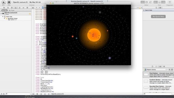
Task: Show the File inspector tab
Action: coord(156,8)
